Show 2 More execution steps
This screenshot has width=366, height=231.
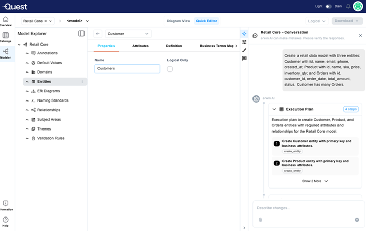coord(315,181)
